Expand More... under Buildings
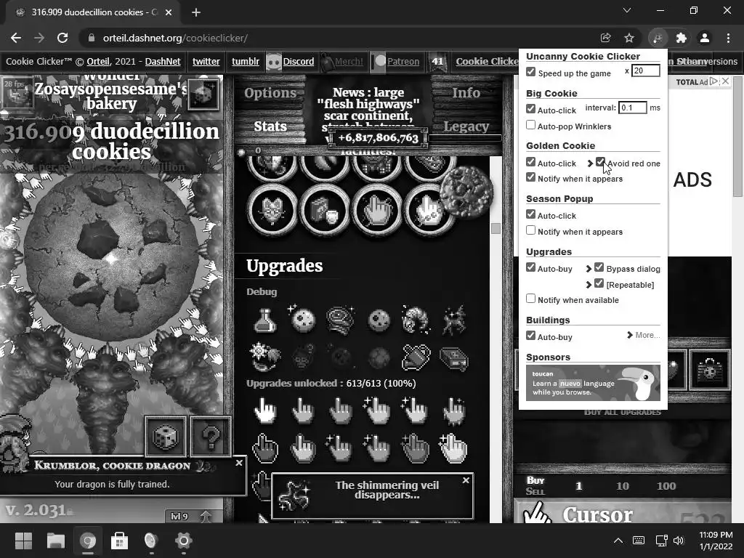The height and width of the screenshot is (558, 744). [x=644, y=335]
